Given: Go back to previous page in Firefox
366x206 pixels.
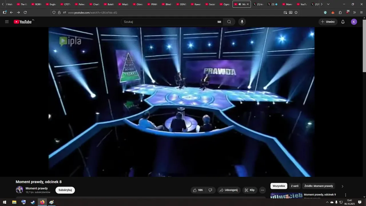Looking at the screenshot, I should (x=11, y=13).
